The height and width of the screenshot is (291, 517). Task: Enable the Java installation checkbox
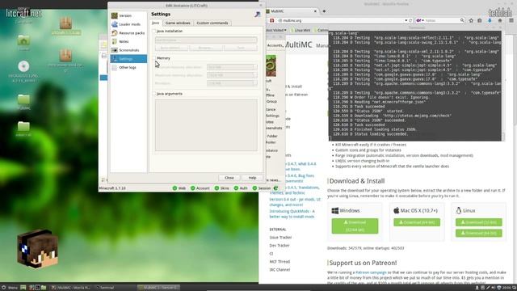pyautogui.click(x=154, y=31)
